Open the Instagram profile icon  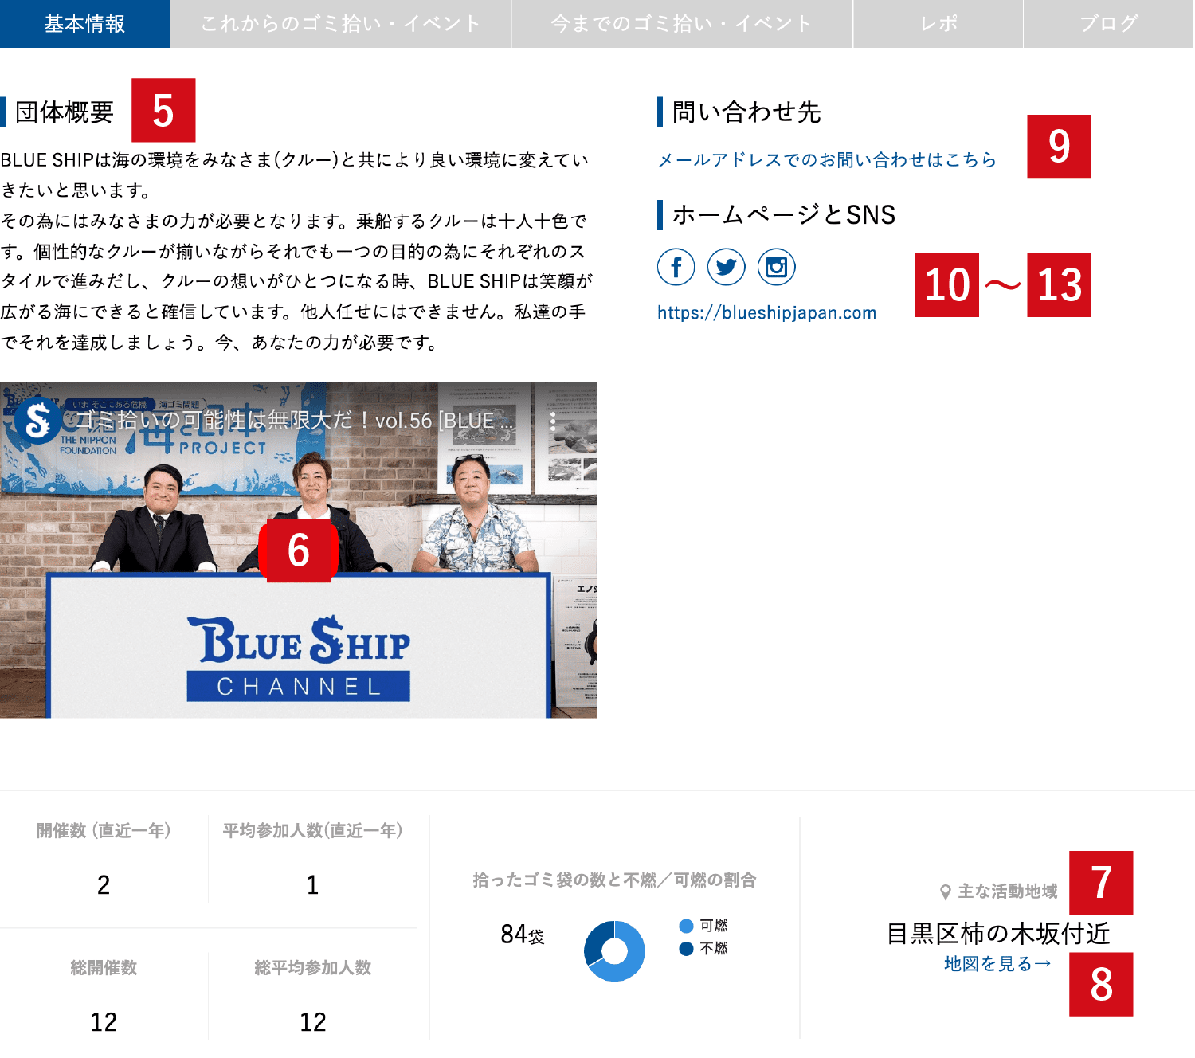[776, 267]
